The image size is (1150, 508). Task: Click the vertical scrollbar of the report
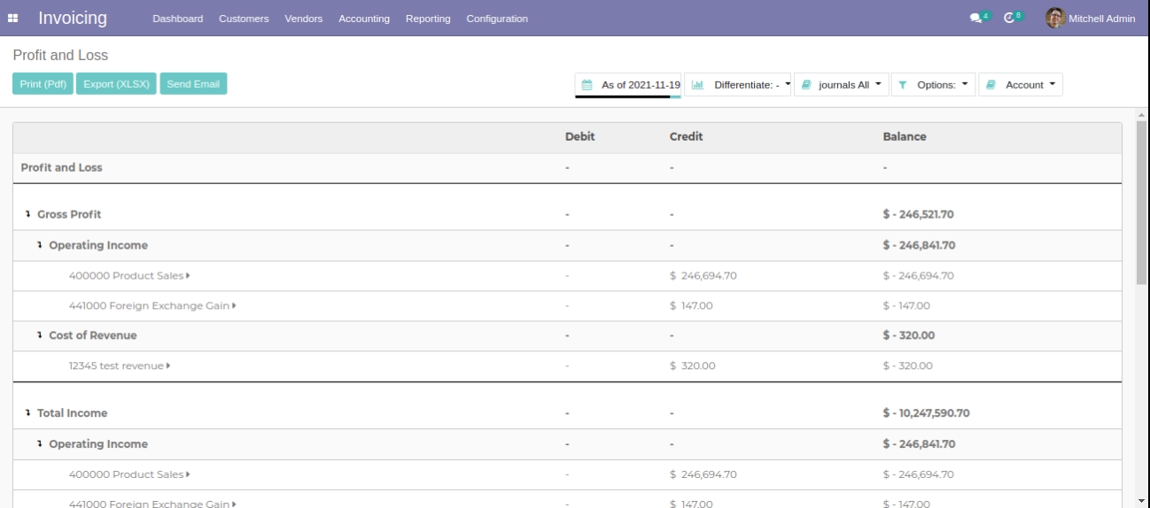click(x=1141, y=204)
